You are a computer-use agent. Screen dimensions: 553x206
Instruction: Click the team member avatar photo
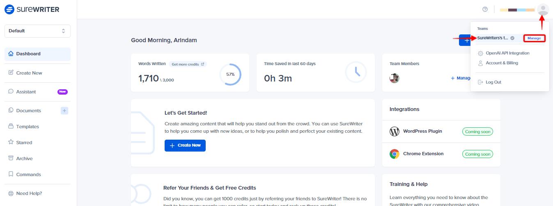pos(395,78)
